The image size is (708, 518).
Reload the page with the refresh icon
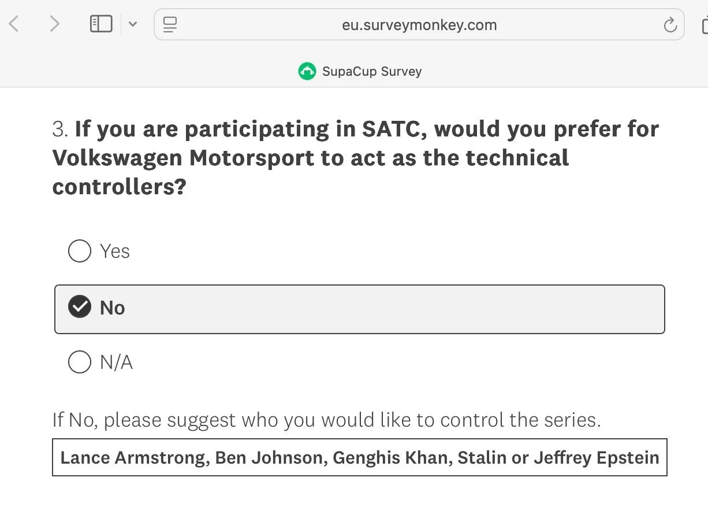point(670,25)
